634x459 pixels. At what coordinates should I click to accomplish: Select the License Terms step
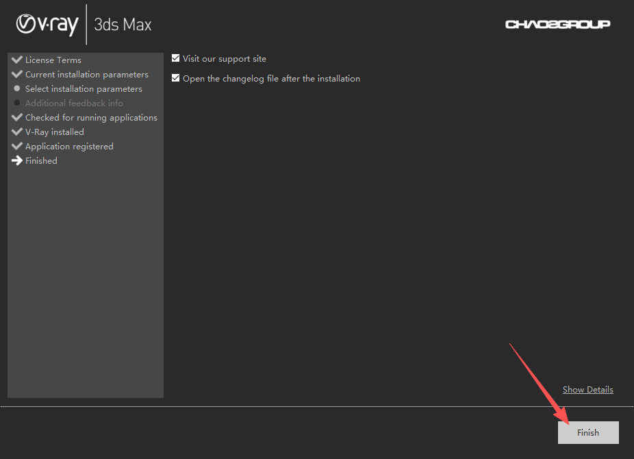coord(53,60)
